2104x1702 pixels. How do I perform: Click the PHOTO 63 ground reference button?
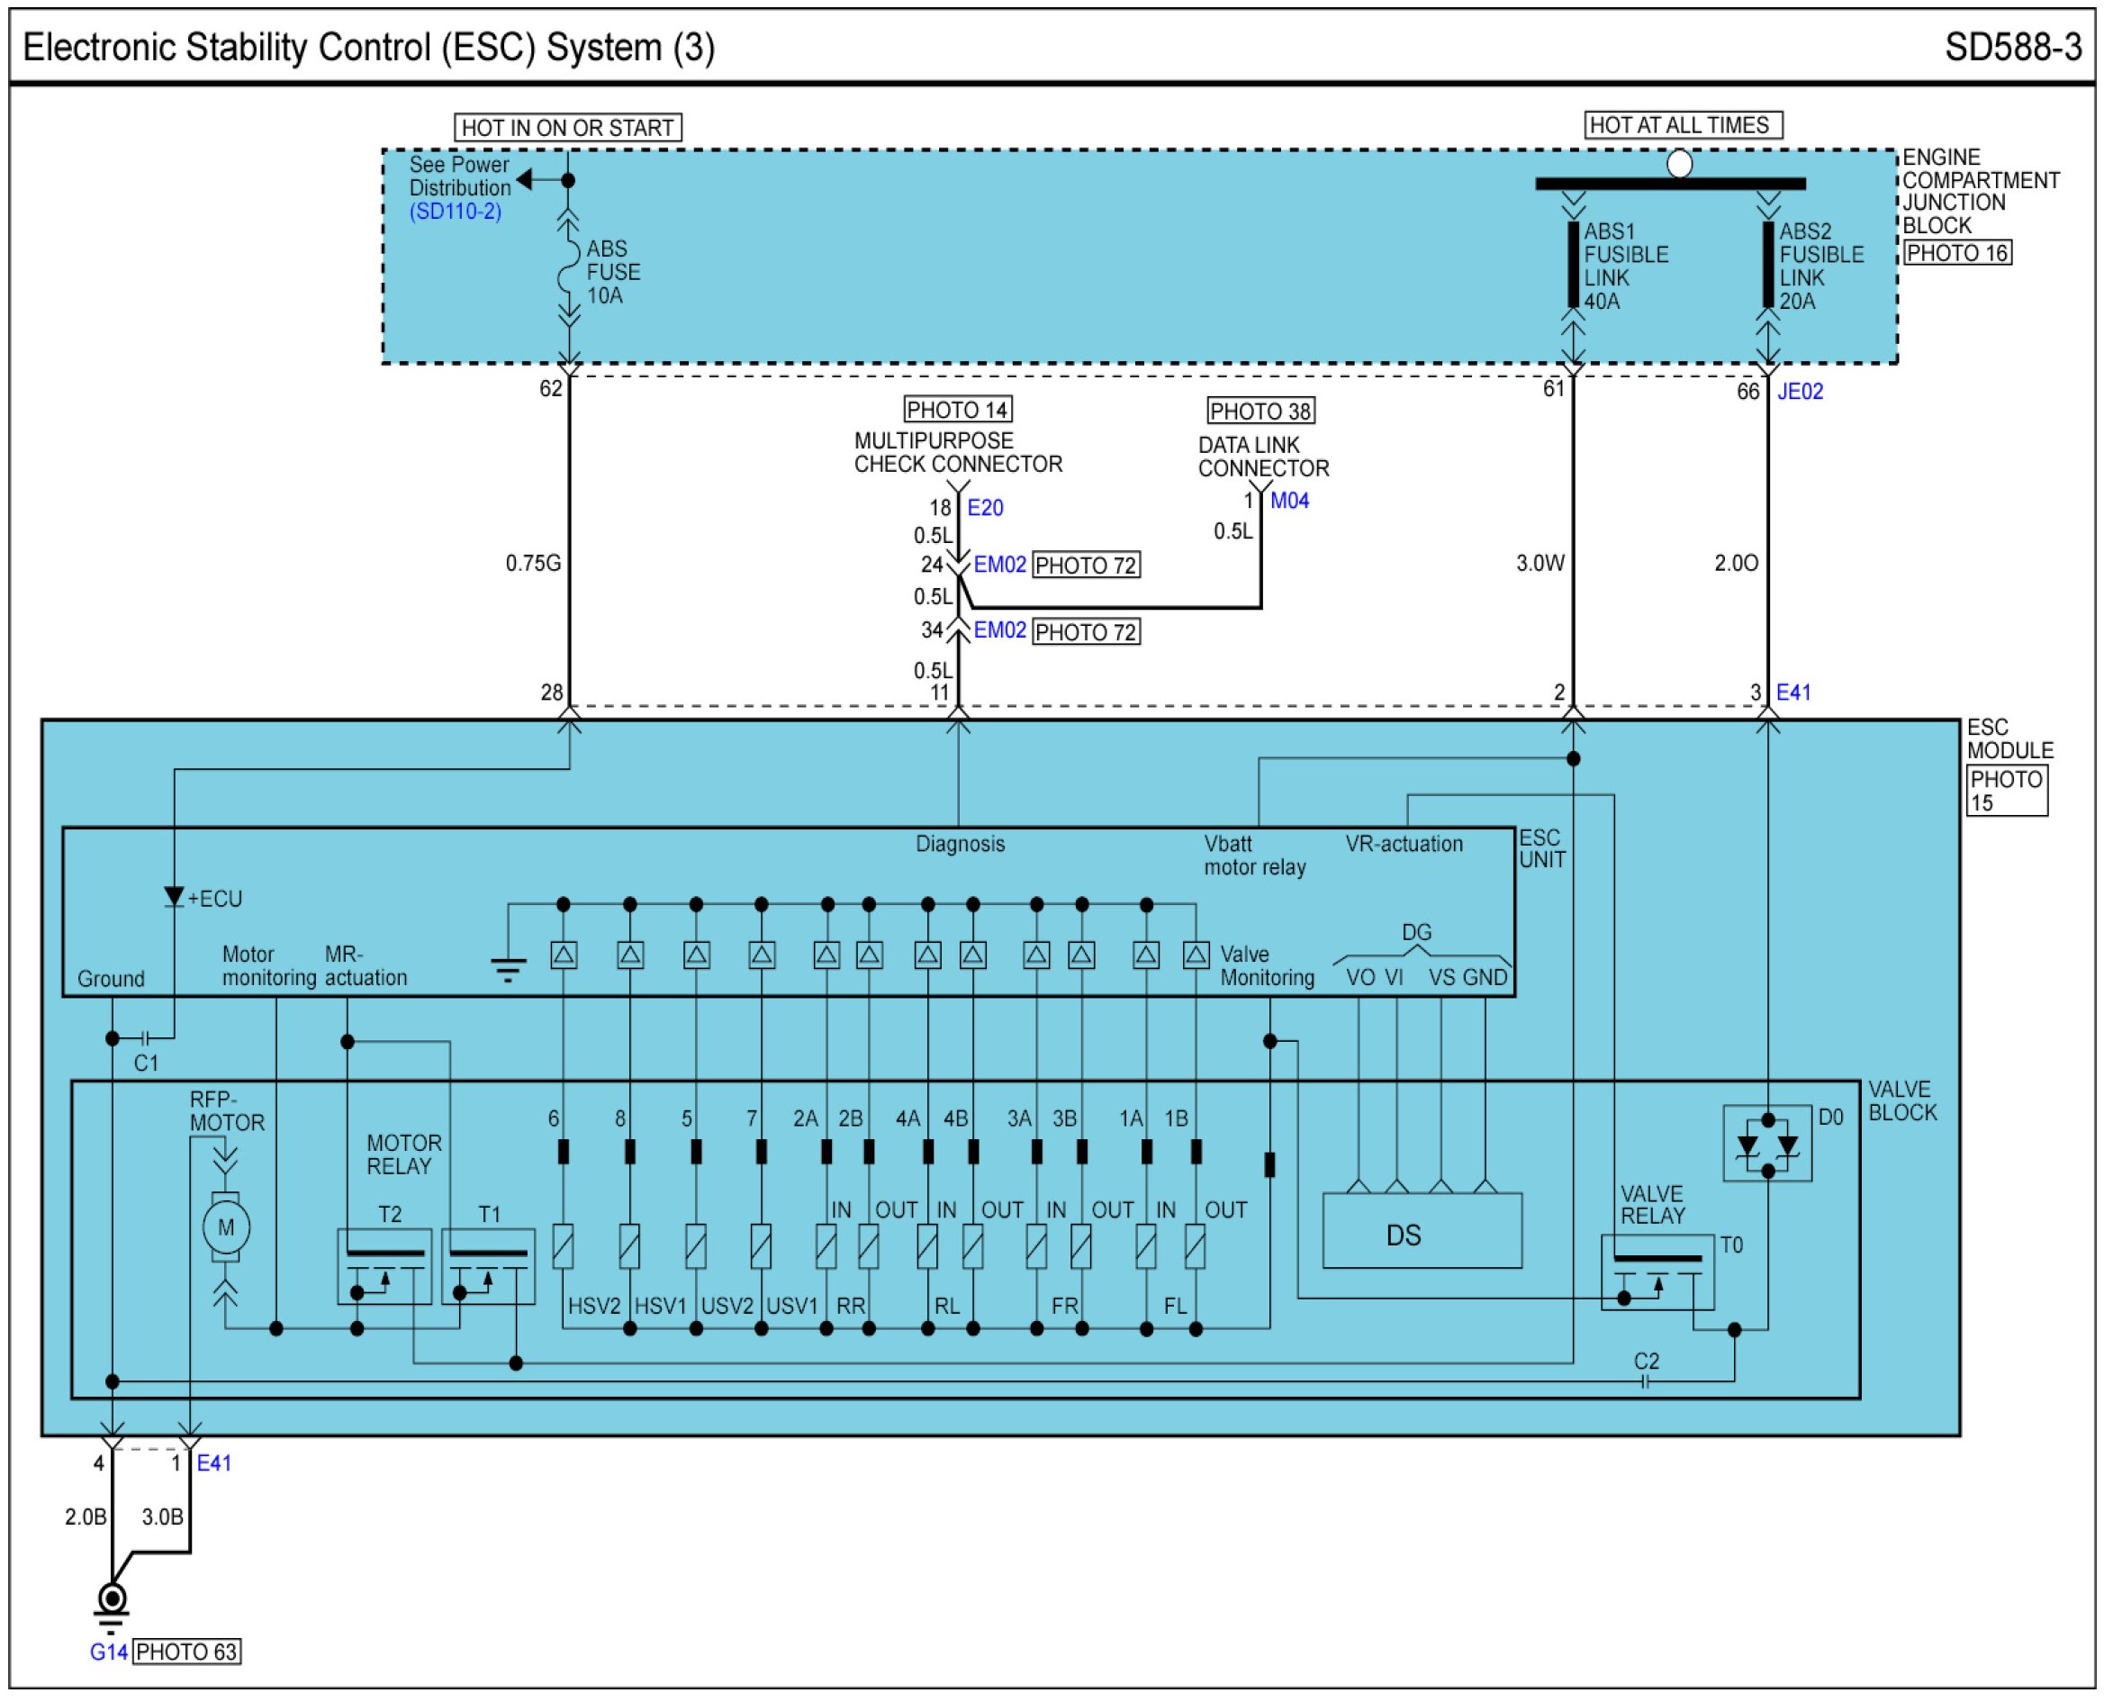pyautogui.click(x=186, y=1652)
